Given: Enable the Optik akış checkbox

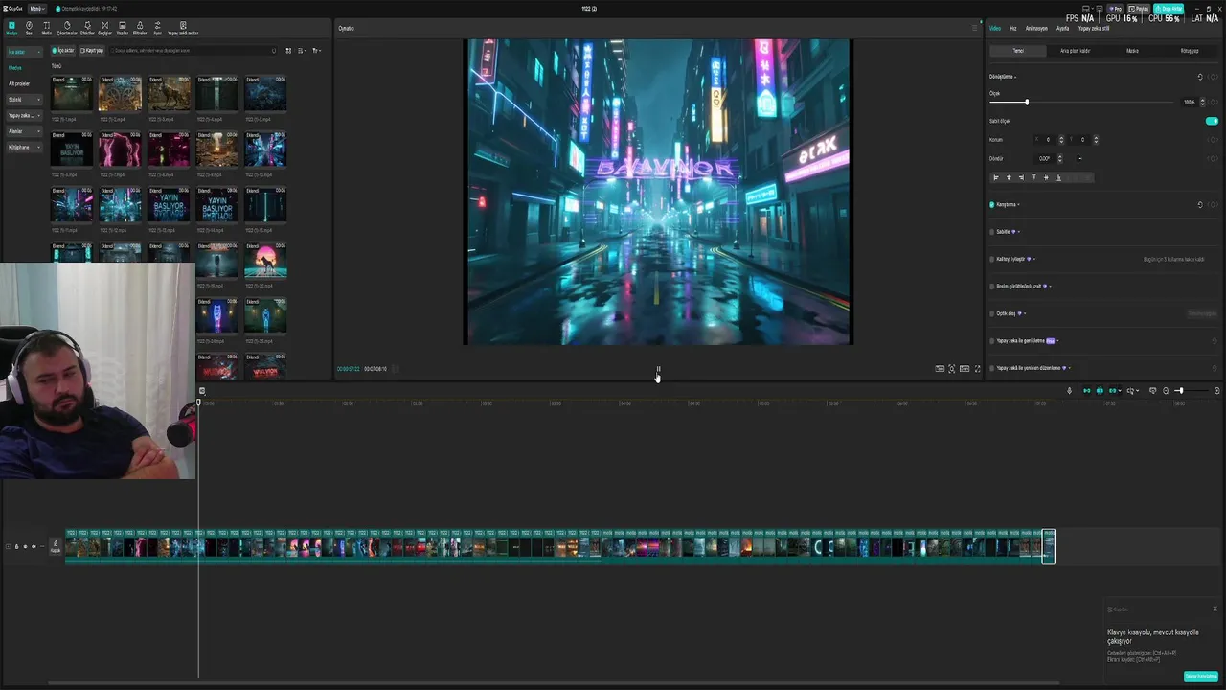Looking at the screenshot, I should point(992,313).
